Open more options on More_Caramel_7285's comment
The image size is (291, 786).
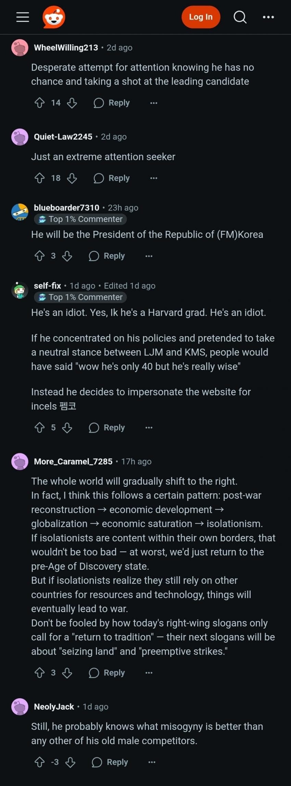149,673
